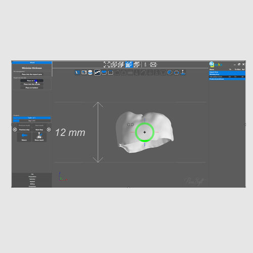Click the XYZ axis gizmo
Viewport: 253px width, 253px height.
pyautogui.click(x=63, y=177)
